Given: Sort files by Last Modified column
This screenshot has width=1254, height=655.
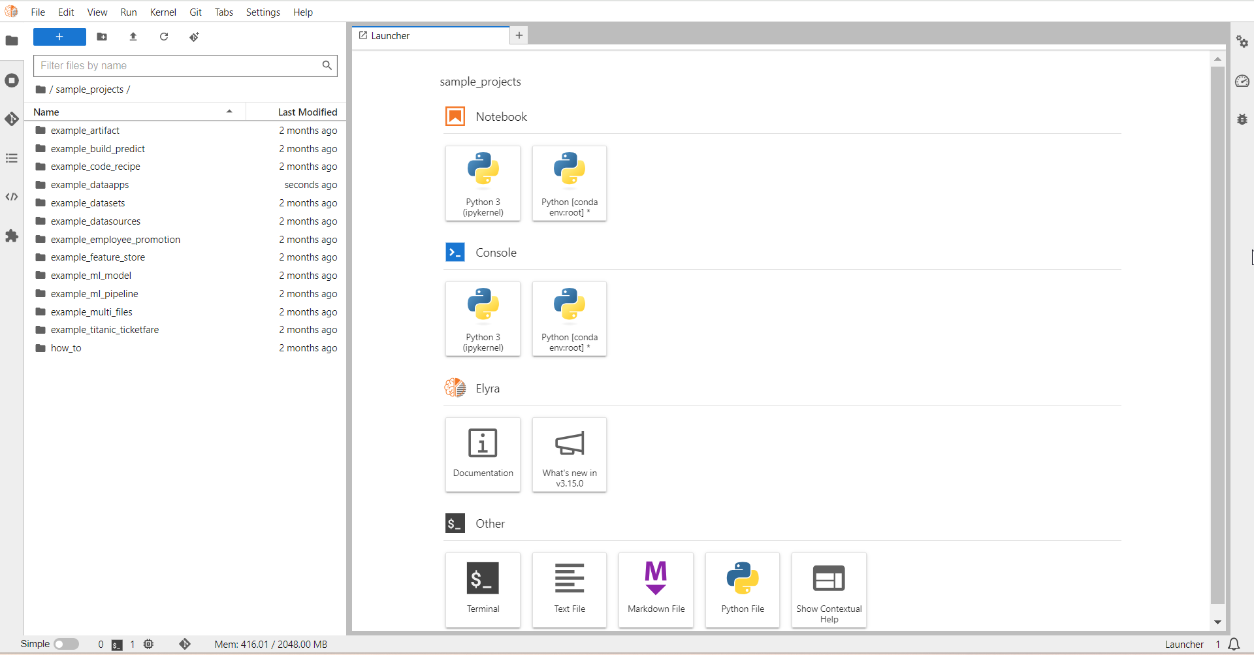Looking at the screenshot, I should 307,112.
